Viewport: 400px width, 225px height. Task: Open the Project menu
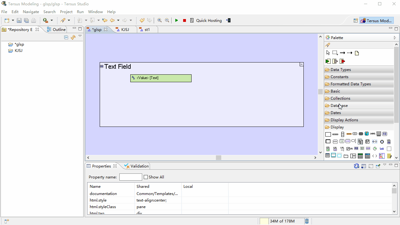[x=66, y=12]
